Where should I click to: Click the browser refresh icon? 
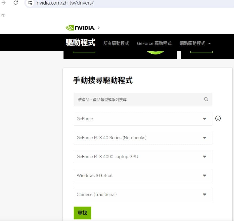pyautogui.click(x=15, y=3)
